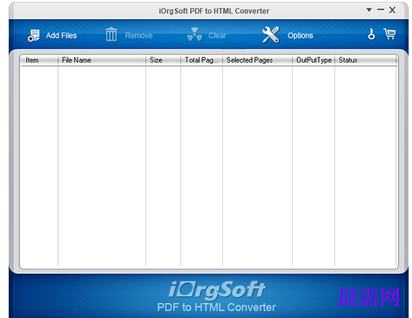The width and height of the screenshot is (412, 318).
Task: Click the Total Pag... column header
Action: [201, 61]
